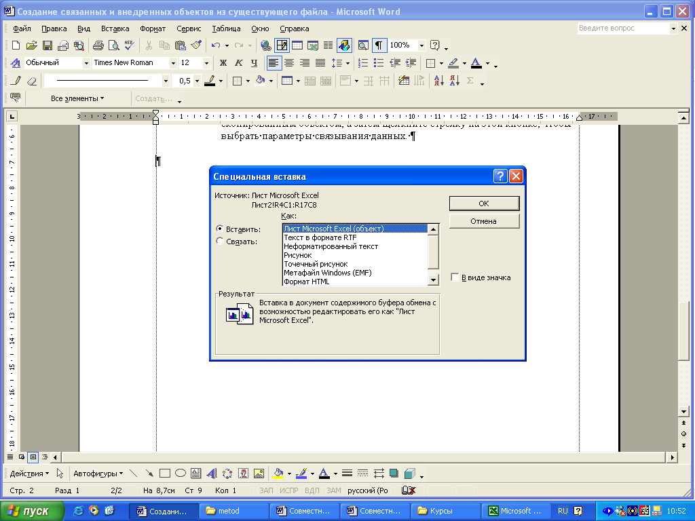
Task: Select the table Eraser icon
Action: coord(31,81)
